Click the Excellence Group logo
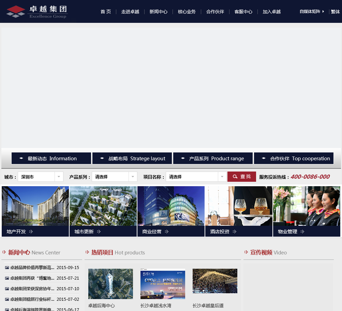 tap(37, 12)
